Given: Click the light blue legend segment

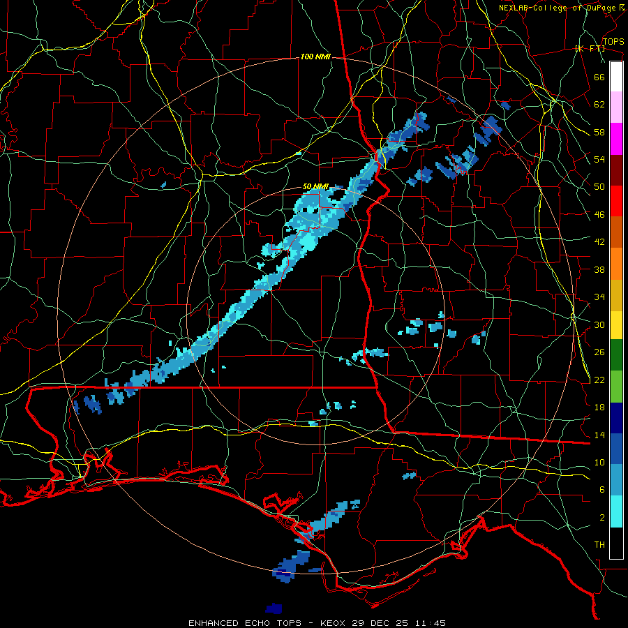Looking at the screenshot, I should 616,480.
